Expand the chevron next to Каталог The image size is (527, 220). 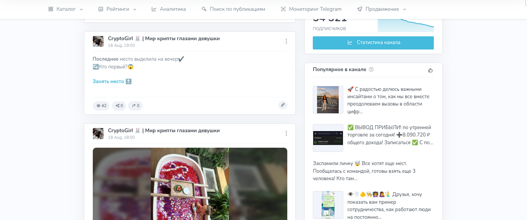(81, 9)
